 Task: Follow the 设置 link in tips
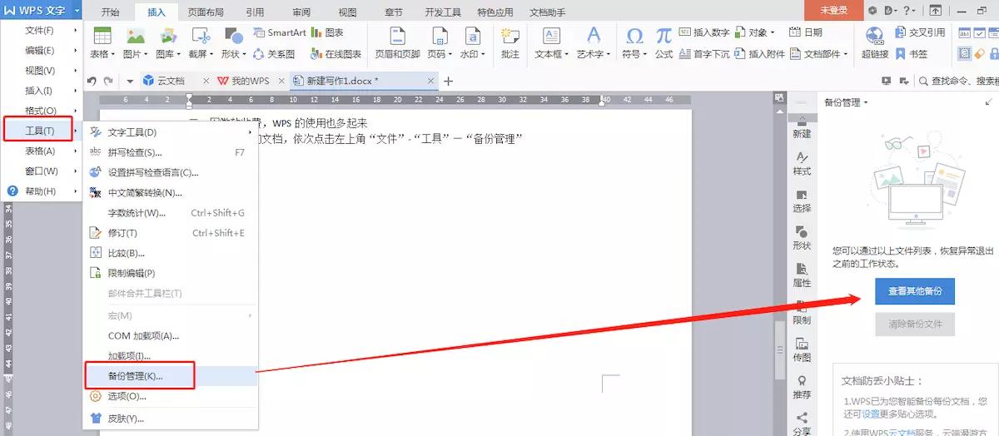[x=871, y=414]
